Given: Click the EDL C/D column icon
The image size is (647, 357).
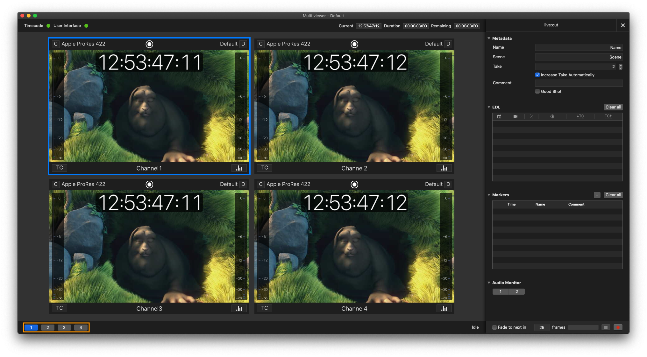Looking at the screenshot, I should [531, 116].
